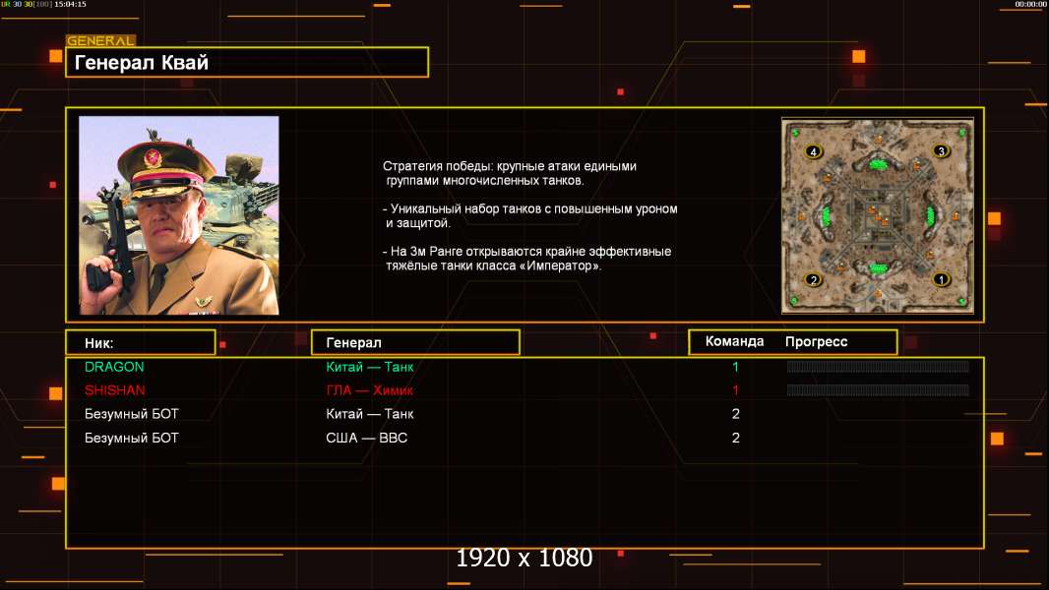Image resolution: width=1049 pixels, height=590 pixels.
Task: Click SHISHAN's loading progress bar
Action: 878,390
